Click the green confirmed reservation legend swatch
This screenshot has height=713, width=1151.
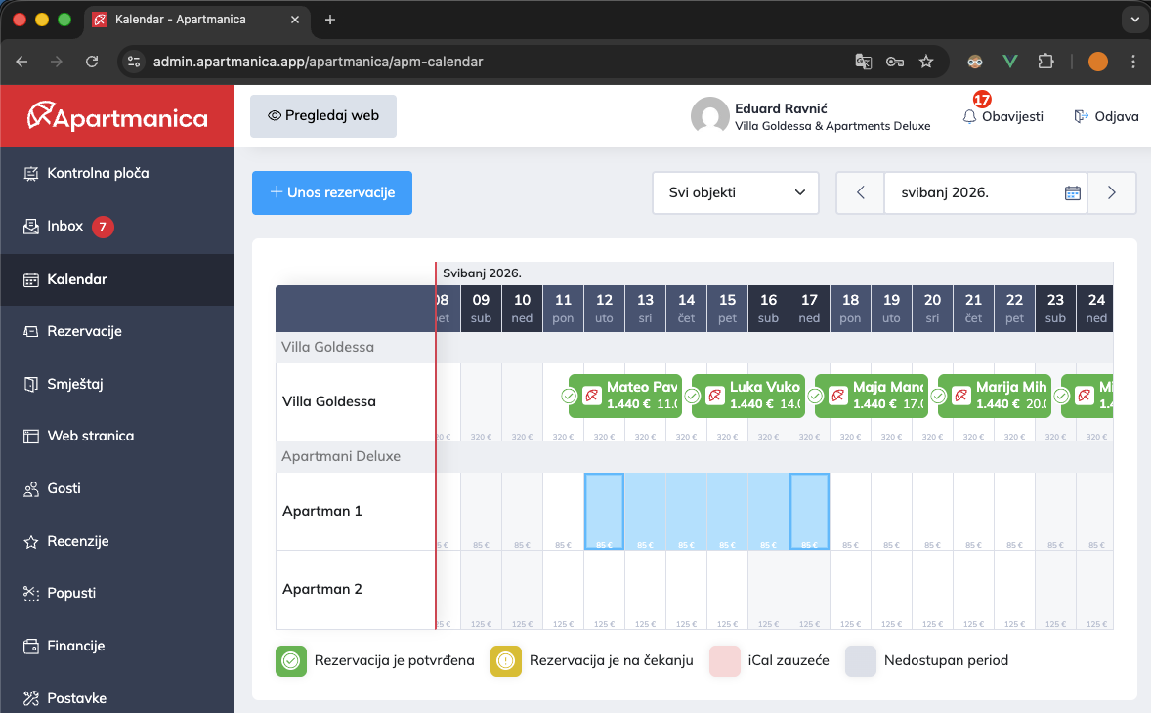tap(291, 661)
